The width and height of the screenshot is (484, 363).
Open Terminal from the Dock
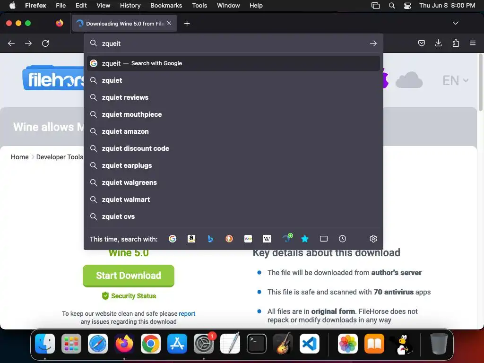pos(257,344)
